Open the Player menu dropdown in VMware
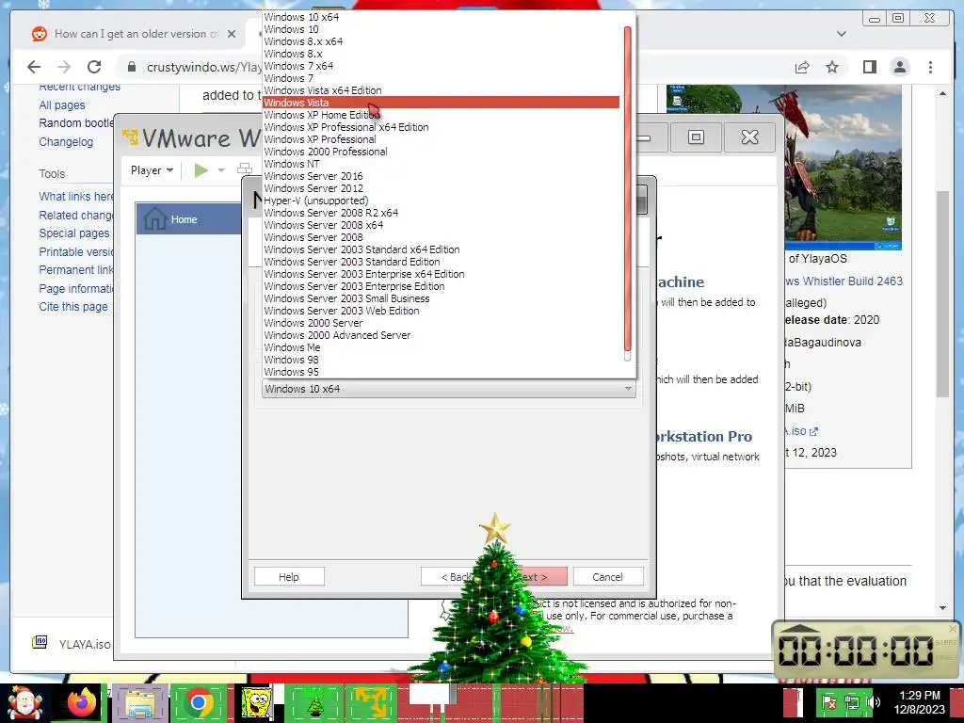This screenshot has height=723, width=964. 152,170
